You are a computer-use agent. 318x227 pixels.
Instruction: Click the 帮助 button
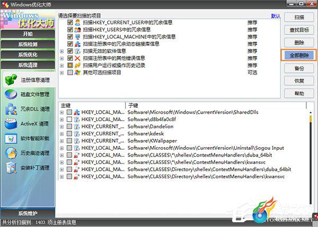pos(299,93)
